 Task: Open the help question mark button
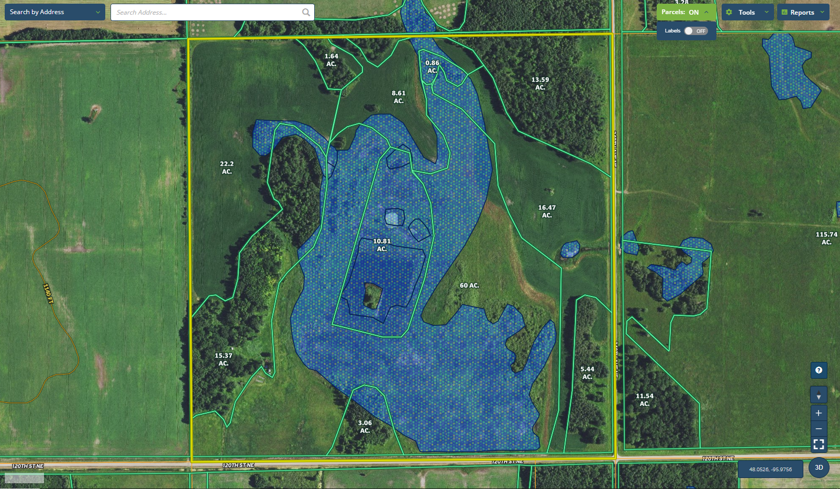(819, 370)
